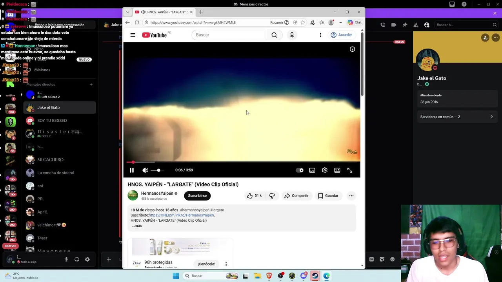The width and height of the screenshot is (502, 282).
Task: Toggle the Discord user profile panel
Action: pos(427,25)
